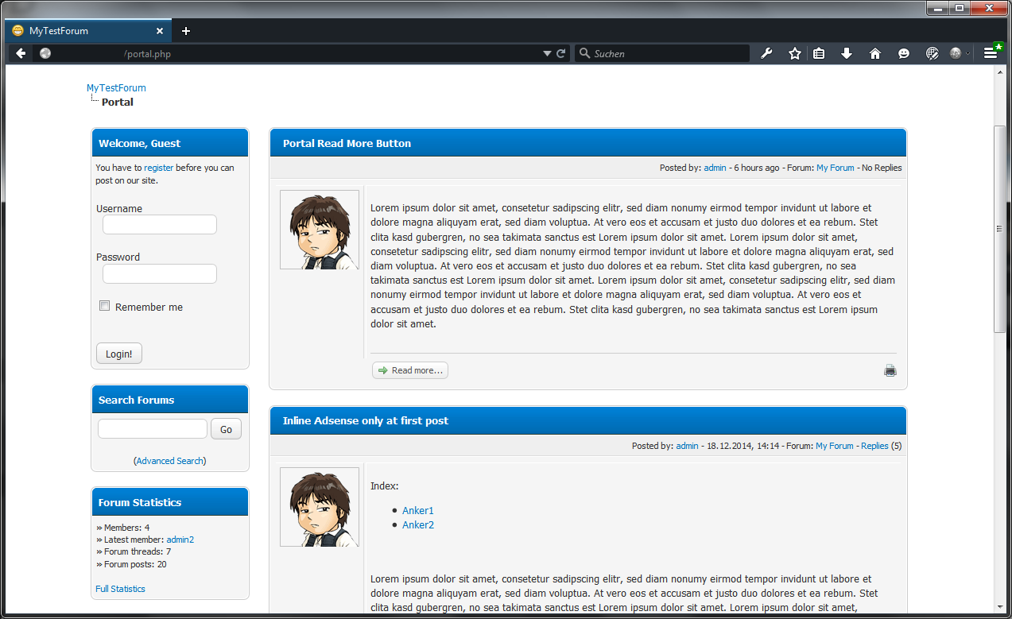Click the Read more… button

409,370
